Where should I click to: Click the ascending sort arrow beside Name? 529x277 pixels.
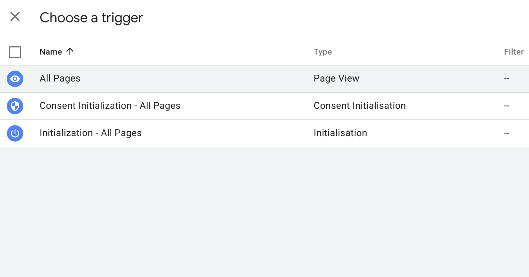(x=70, y=52)
